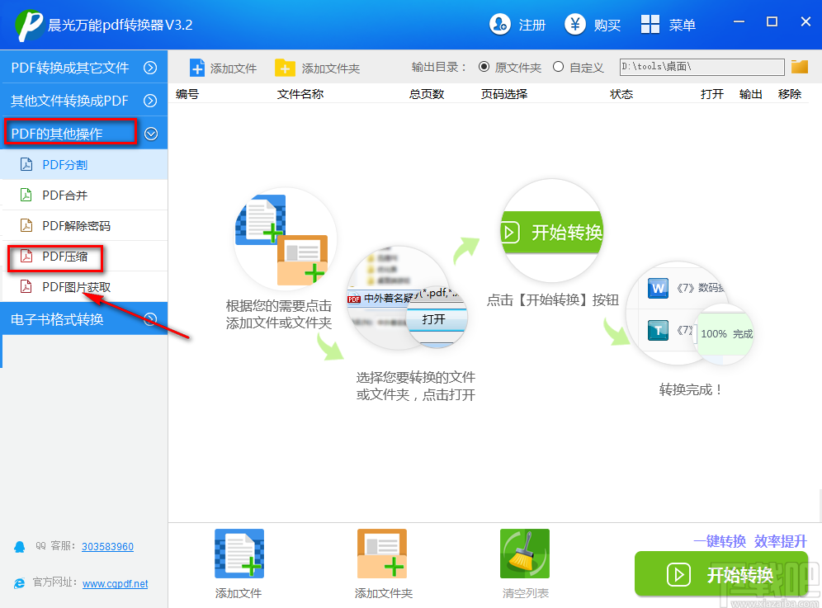
Task: Choose PDF图片获取 function
Action: click(84, 286)
